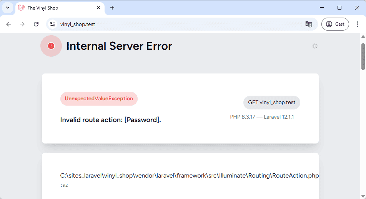Click the translate page icon
Screen dimensions: 366x199
pyautogui.click(x=309, y=24)
